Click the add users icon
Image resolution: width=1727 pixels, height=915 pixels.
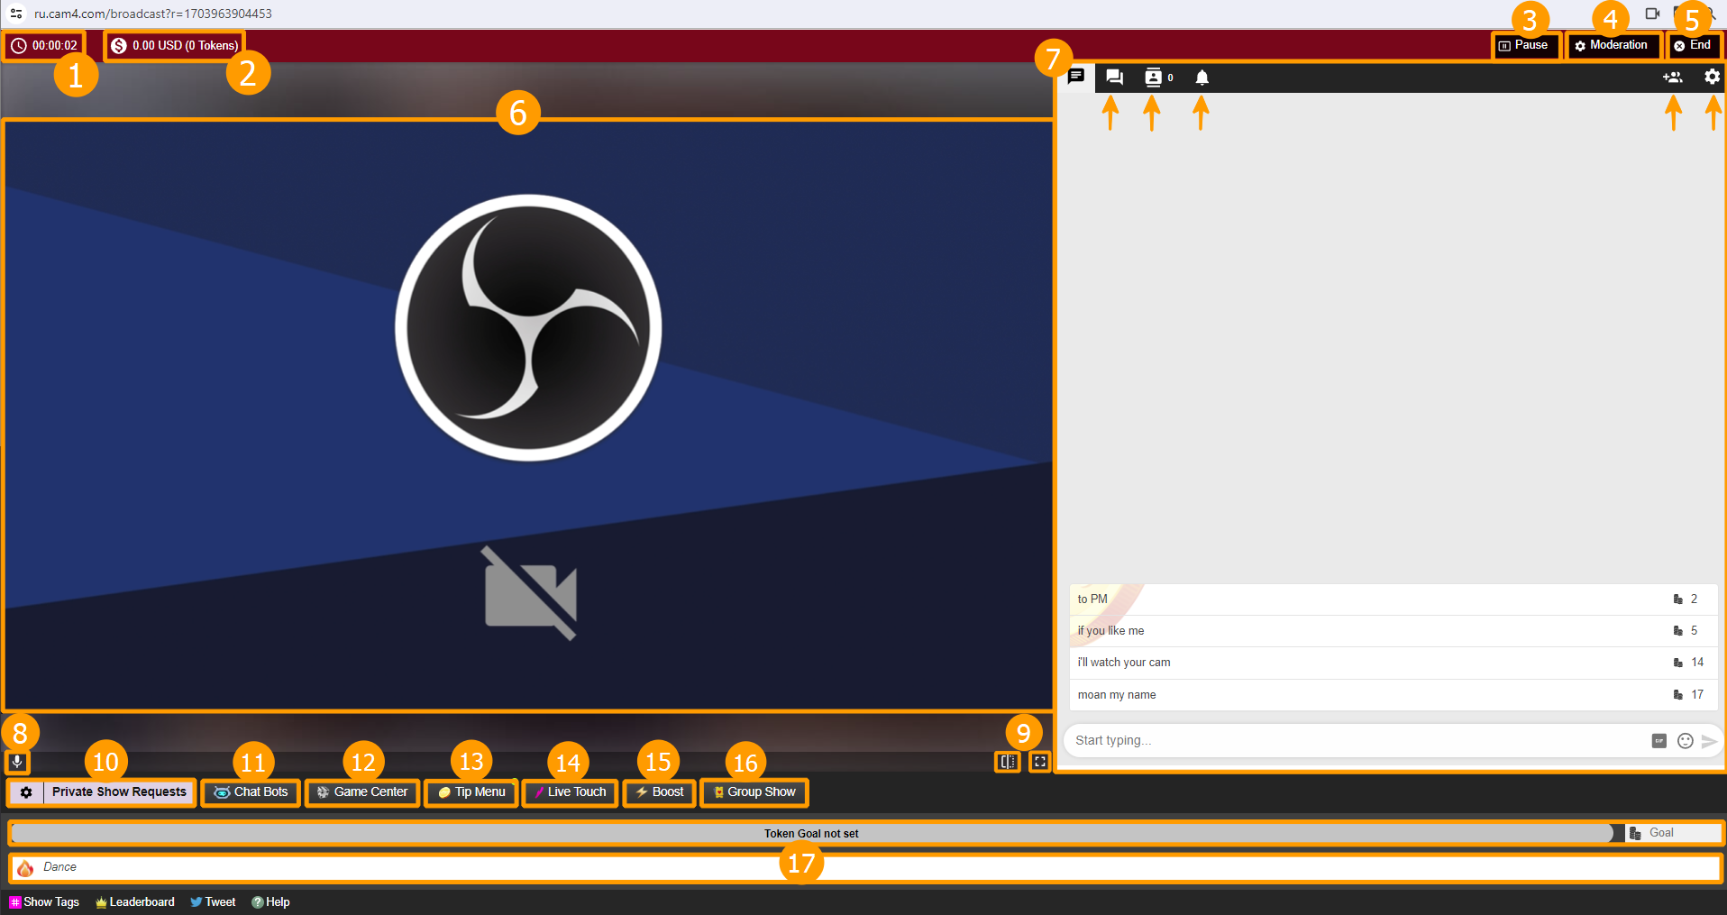click(1672, 78)
